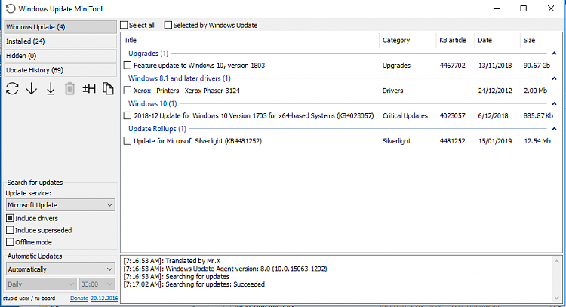
Task: Click the refresh check for updates icon
Action: pyautogui.click(x=12, y=88)
